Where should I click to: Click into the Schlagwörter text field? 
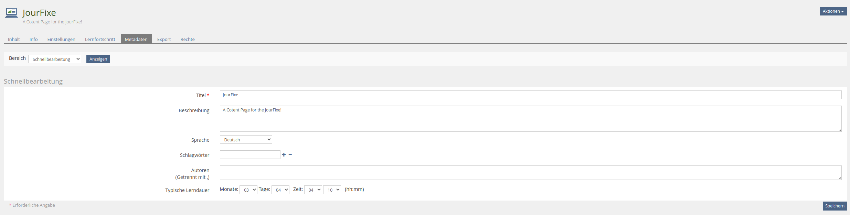click(250, 155)
